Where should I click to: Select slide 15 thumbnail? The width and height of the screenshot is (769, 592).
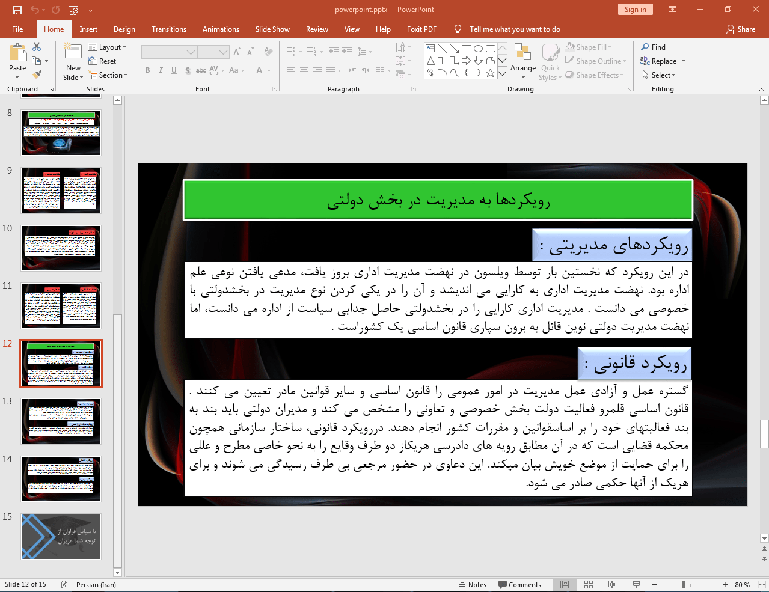(x=61, y=536)
